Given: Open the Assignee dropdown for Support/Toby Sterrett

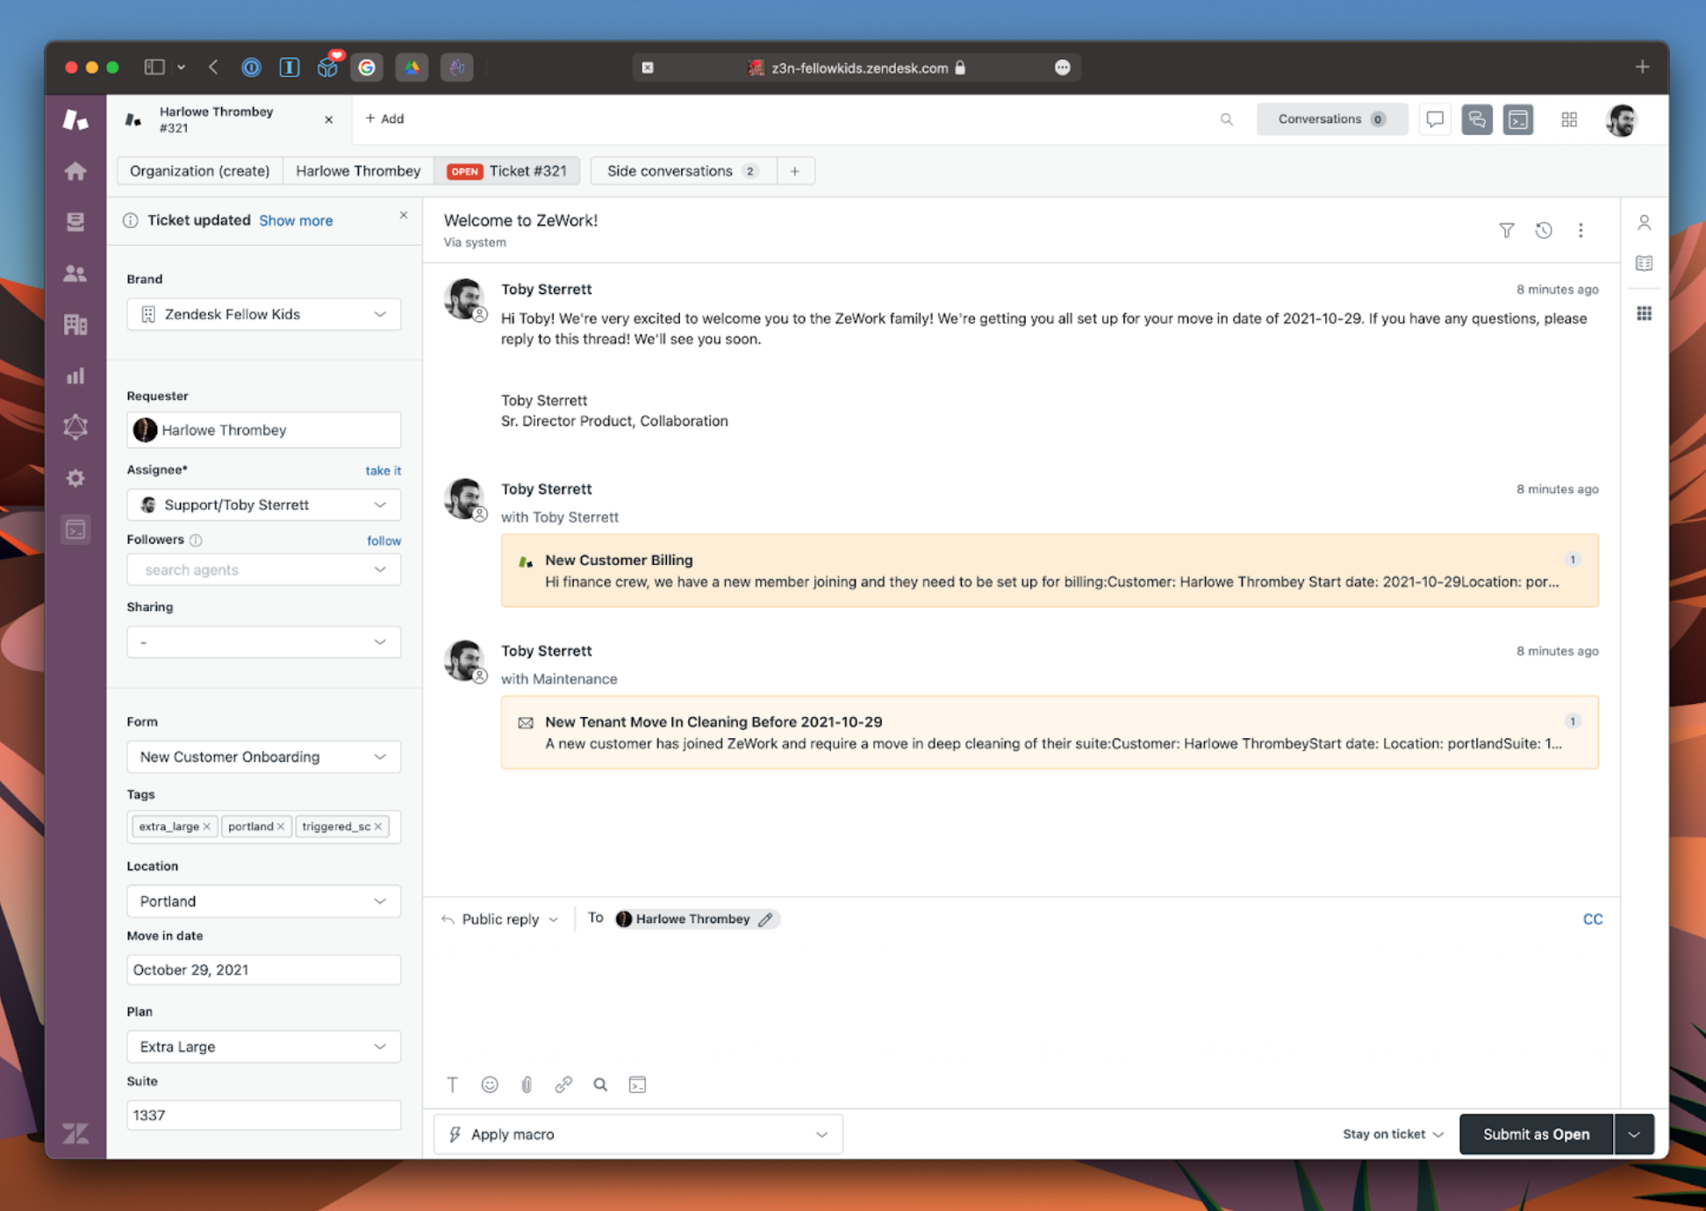Looking at the screenshot, I should 262,505.
